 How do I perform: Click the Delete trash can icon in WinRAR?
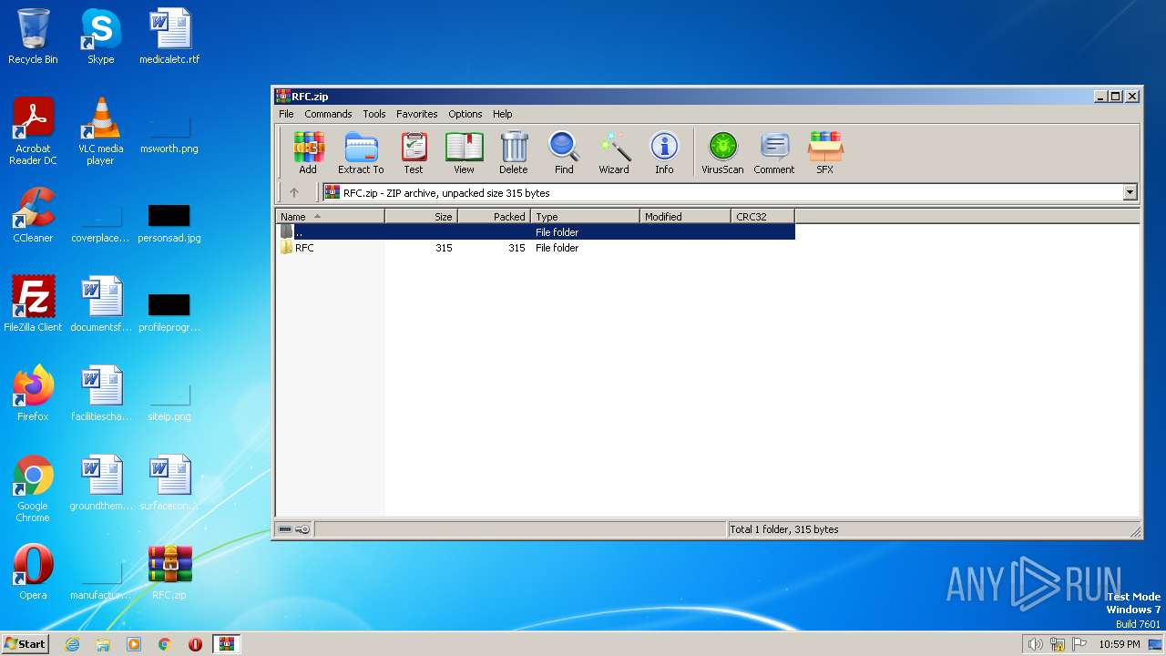click(514, 152)
